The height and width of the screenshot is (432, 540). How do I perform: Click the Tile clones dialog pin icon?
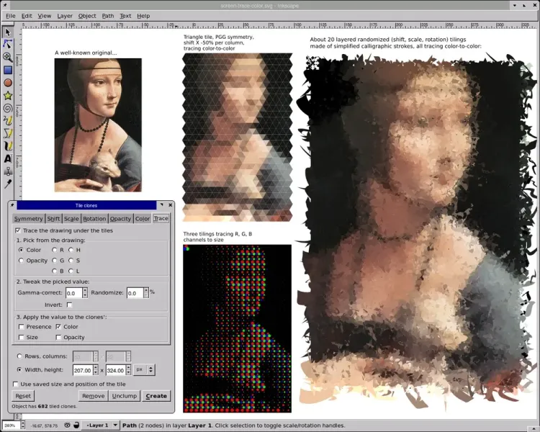[12, 205]
